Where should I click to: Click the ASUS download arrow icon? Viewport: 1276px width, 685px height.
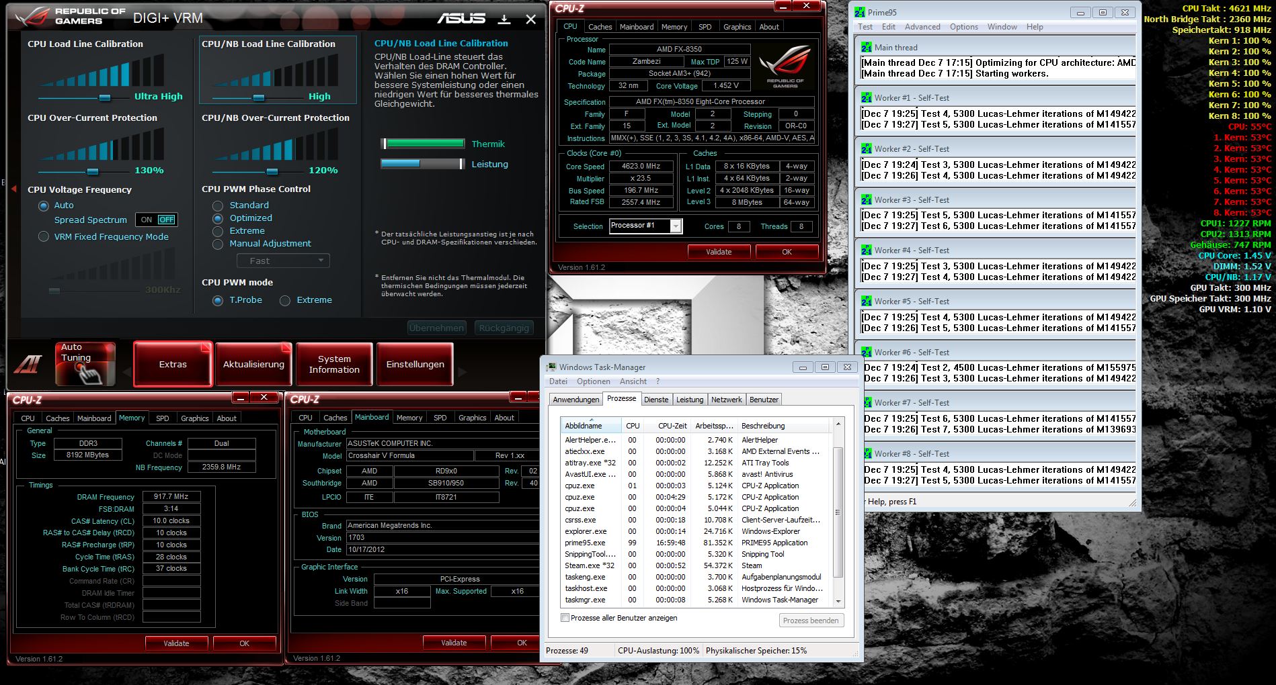504,19
